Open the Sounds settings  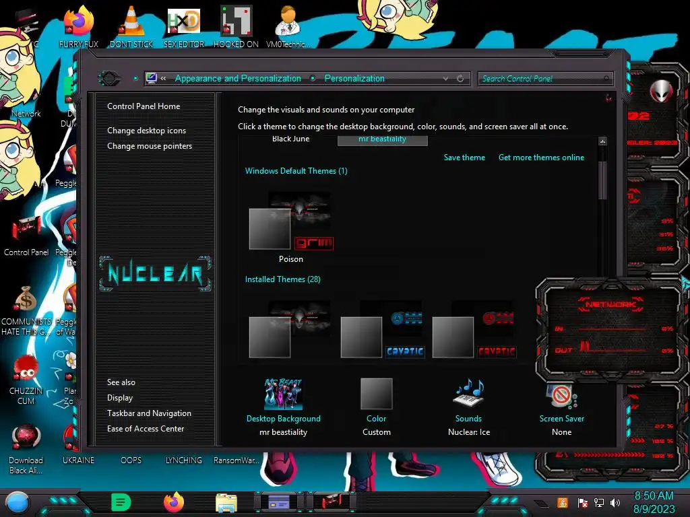[469, 407]
